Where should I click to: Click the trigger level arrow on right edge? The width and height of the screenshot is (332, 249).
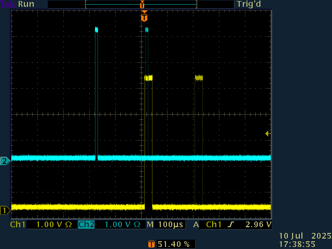[x=268, y=134]
